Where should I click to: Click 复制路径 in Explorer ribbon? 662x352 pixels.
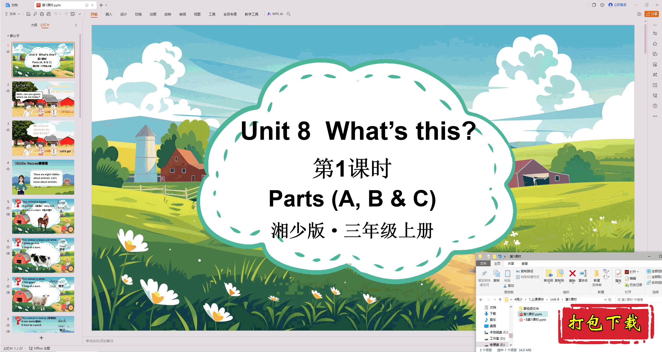(525, 271)
